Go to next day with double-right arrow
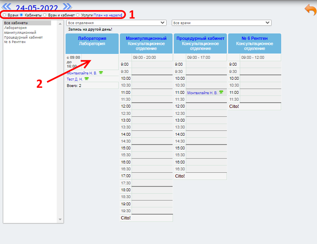Screen dimensions: 317x244 pos(67,6)
